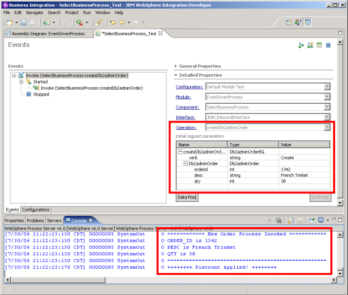Screen dimensions: 348x295
Task: Click the Continue button
Action: (x=320, y=197)
